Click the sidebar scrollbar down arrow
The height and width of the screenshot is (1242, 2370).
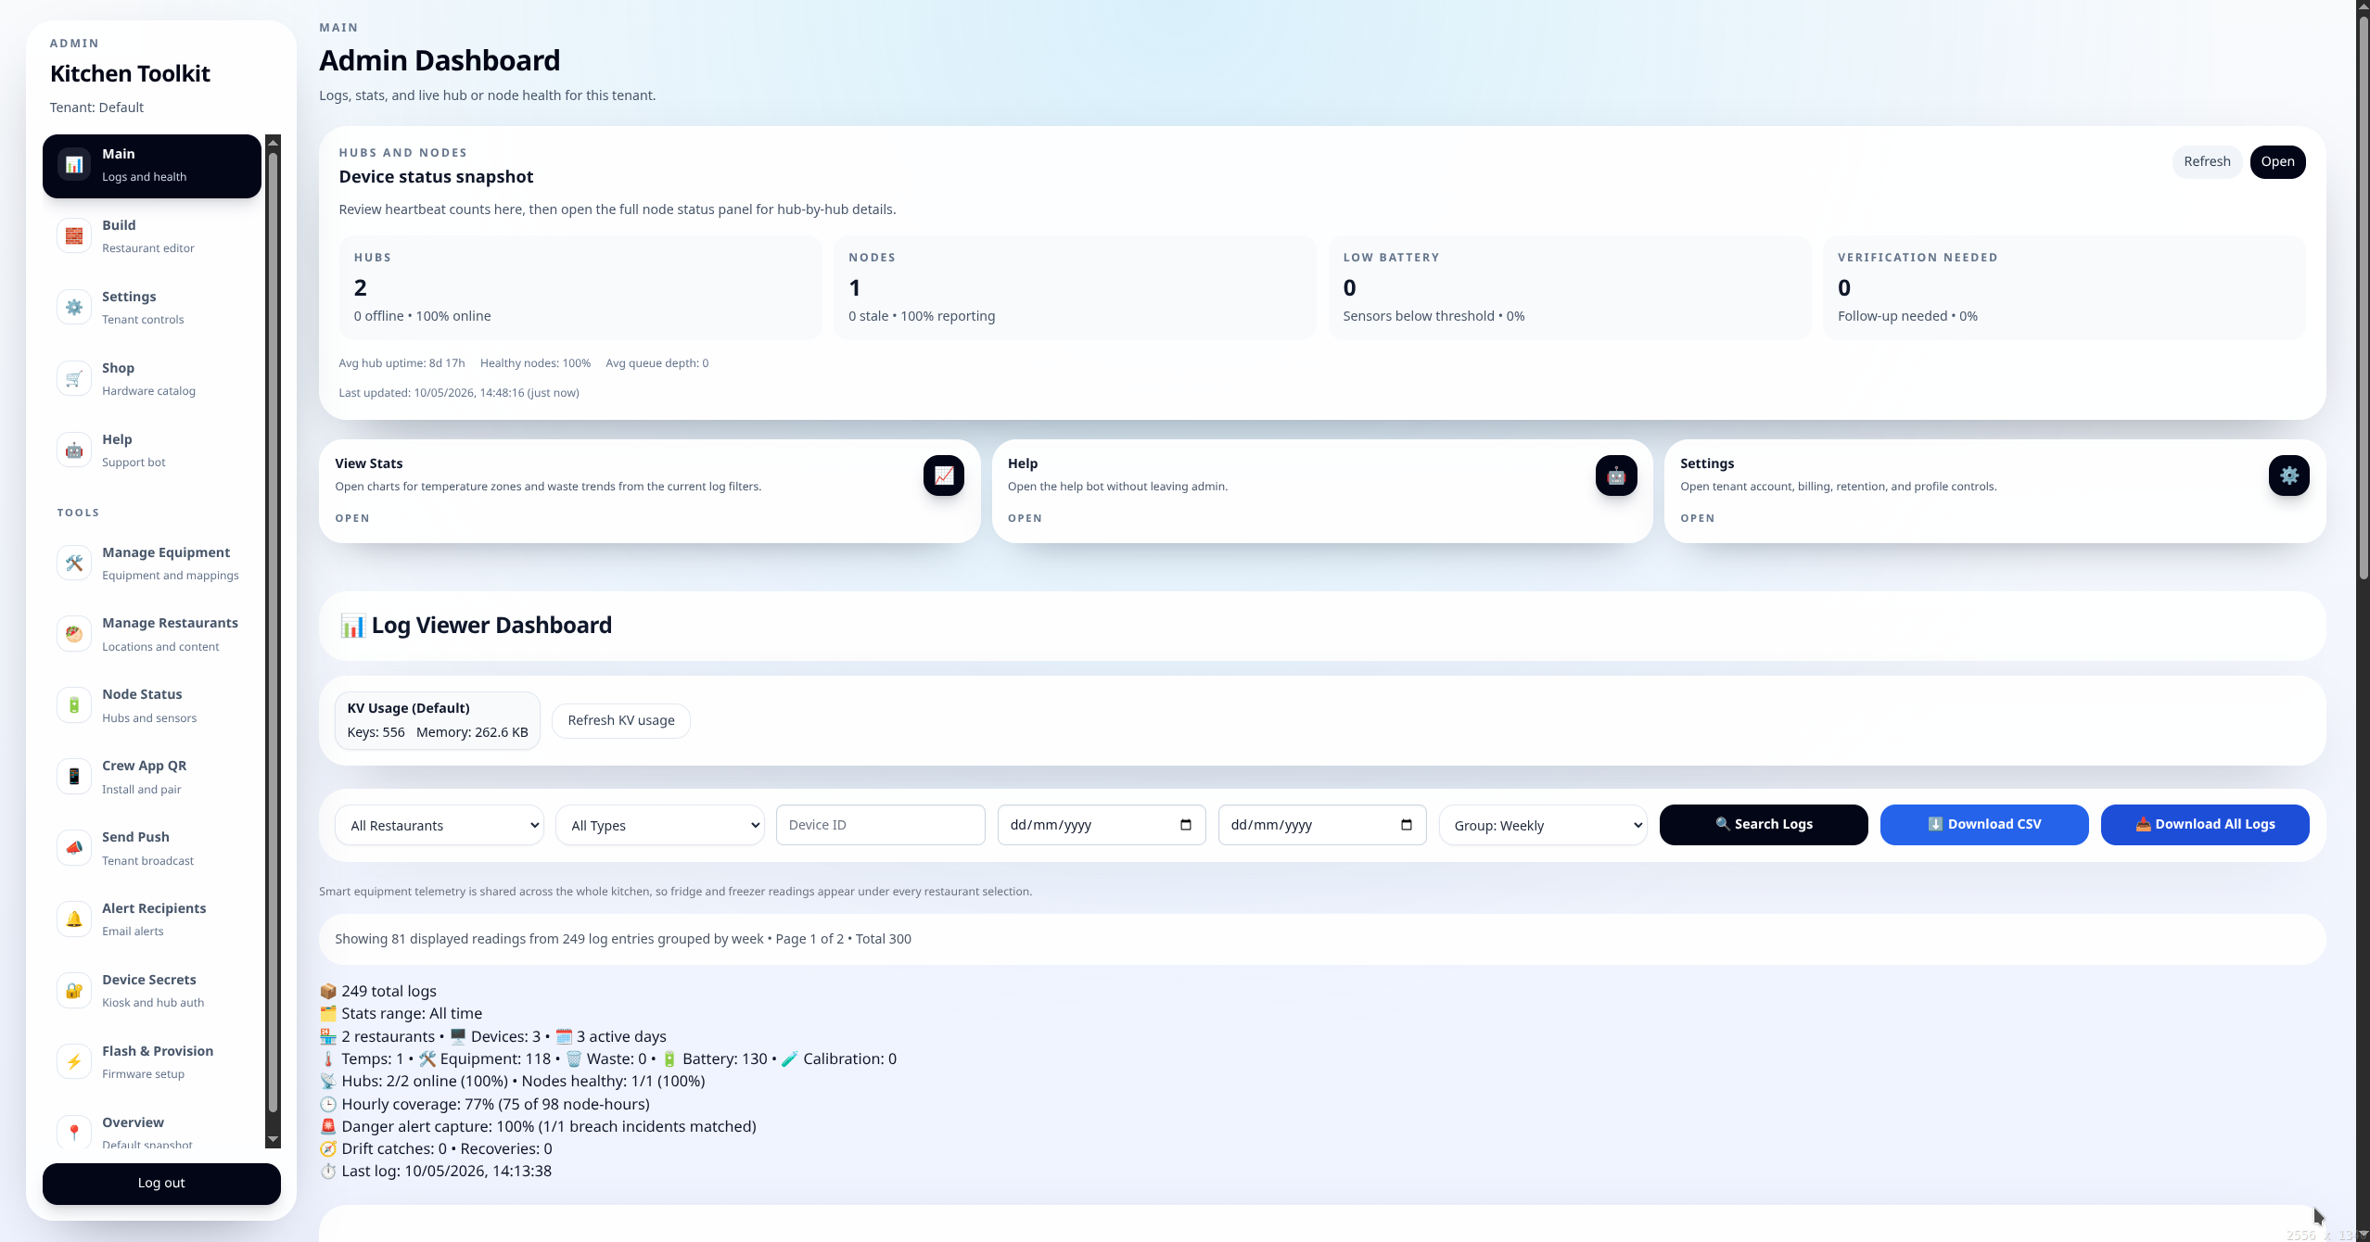(x=273, y=1139)
